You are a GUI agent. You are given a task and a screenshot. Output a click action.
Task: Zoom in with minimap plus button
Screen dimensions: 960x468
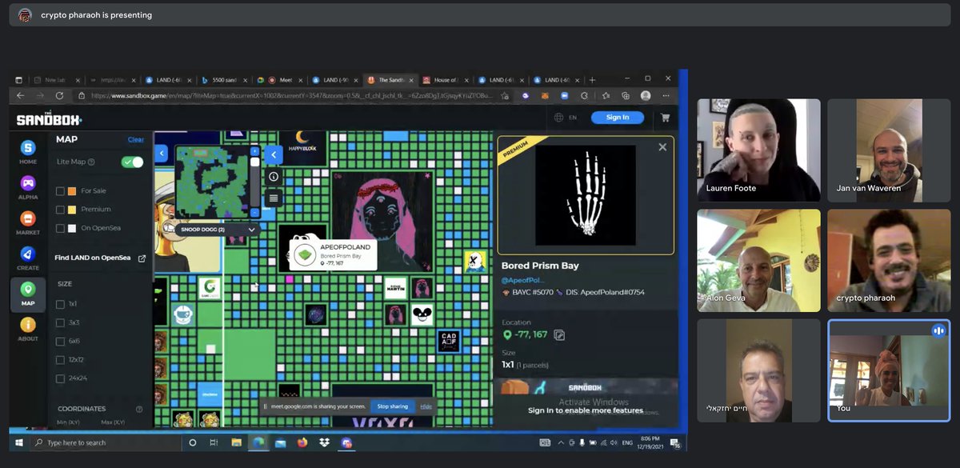[255, 150]
